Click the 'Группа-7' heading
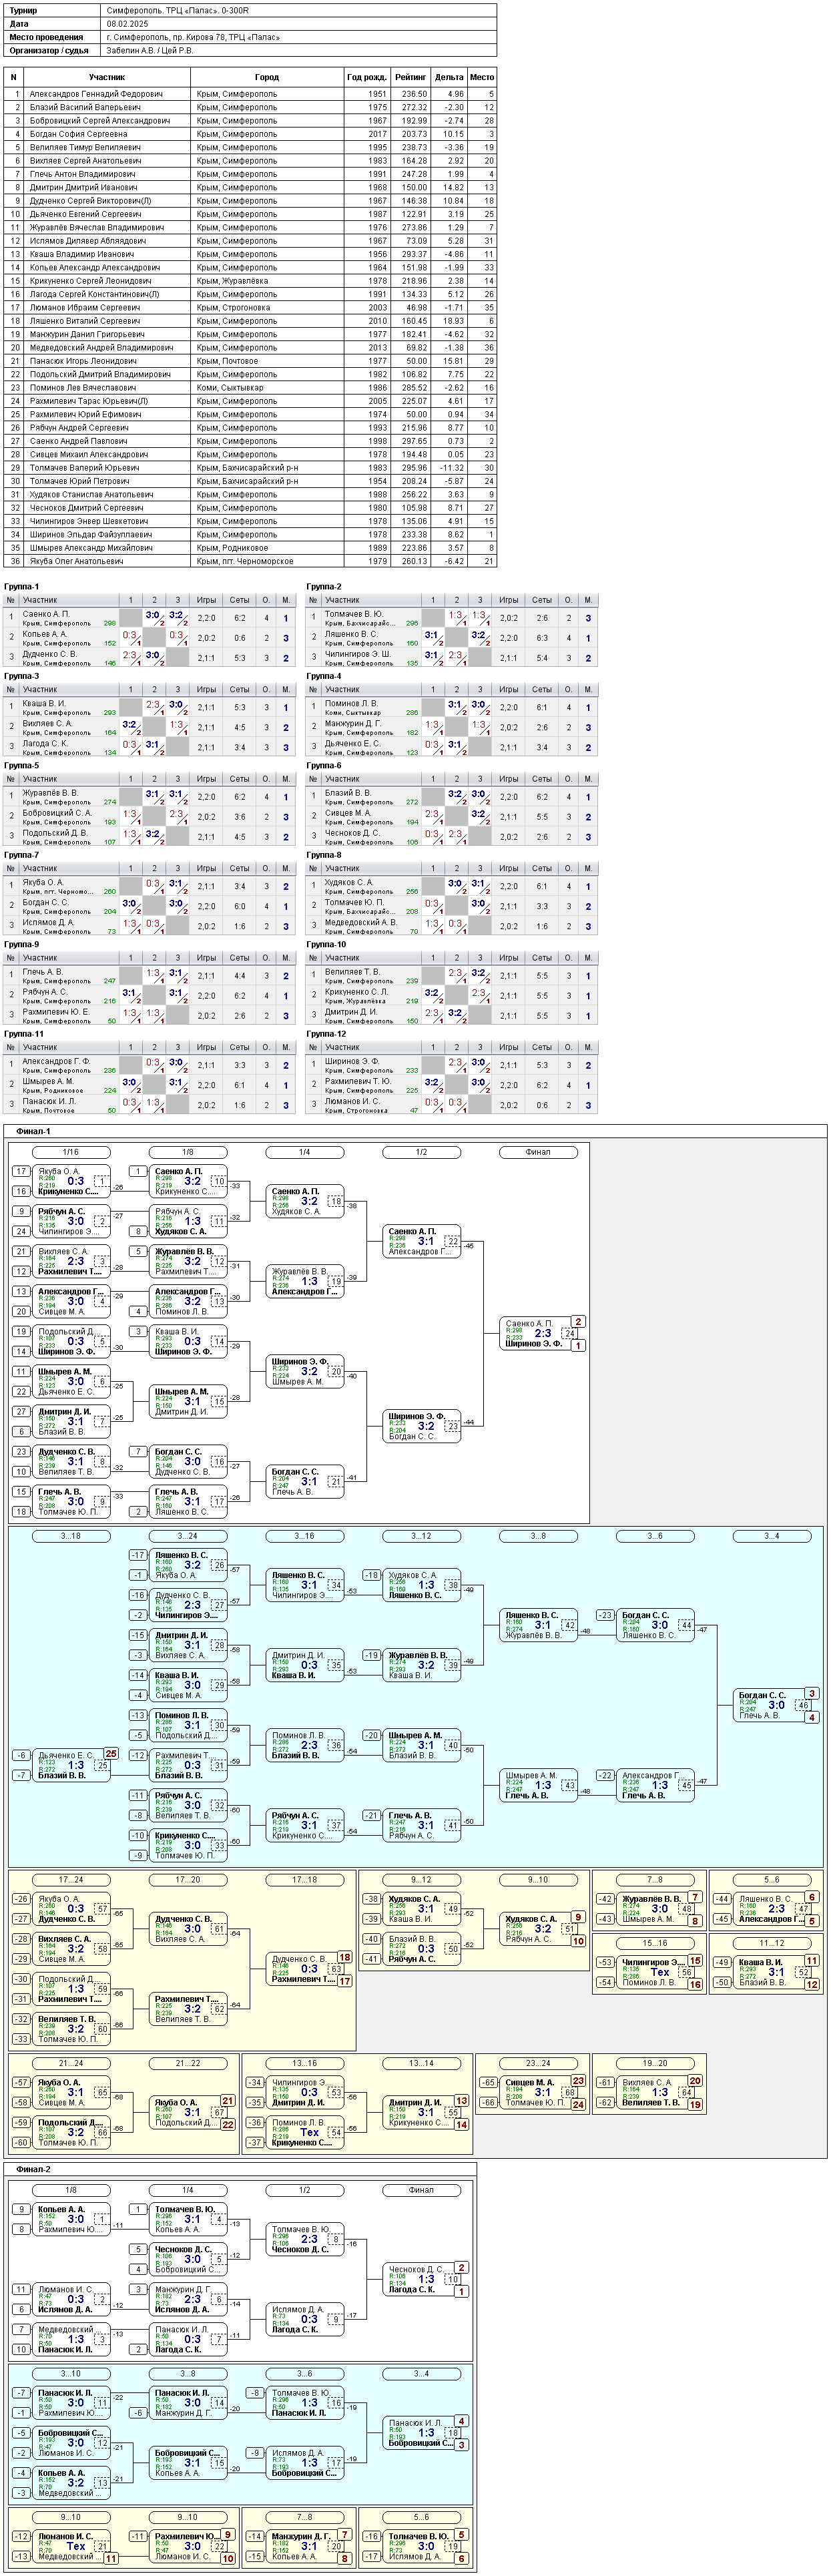 coord(22,855)
